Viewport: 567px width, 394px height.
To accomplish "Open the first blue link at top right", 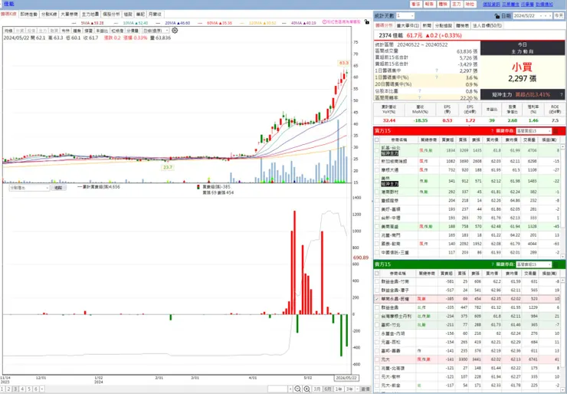I will 490,5.
